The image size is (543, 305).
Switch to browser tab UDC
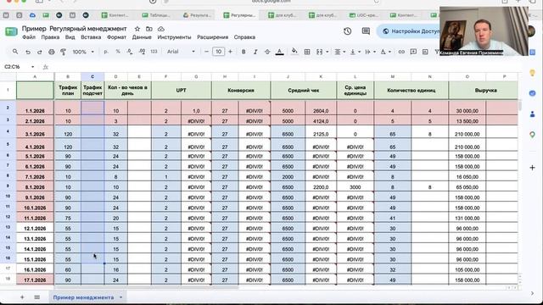pos(364,15)
